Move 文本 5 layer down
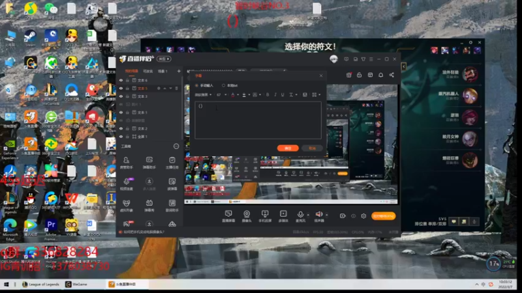Viewport: 522px width, 293px height. point(170,89)
